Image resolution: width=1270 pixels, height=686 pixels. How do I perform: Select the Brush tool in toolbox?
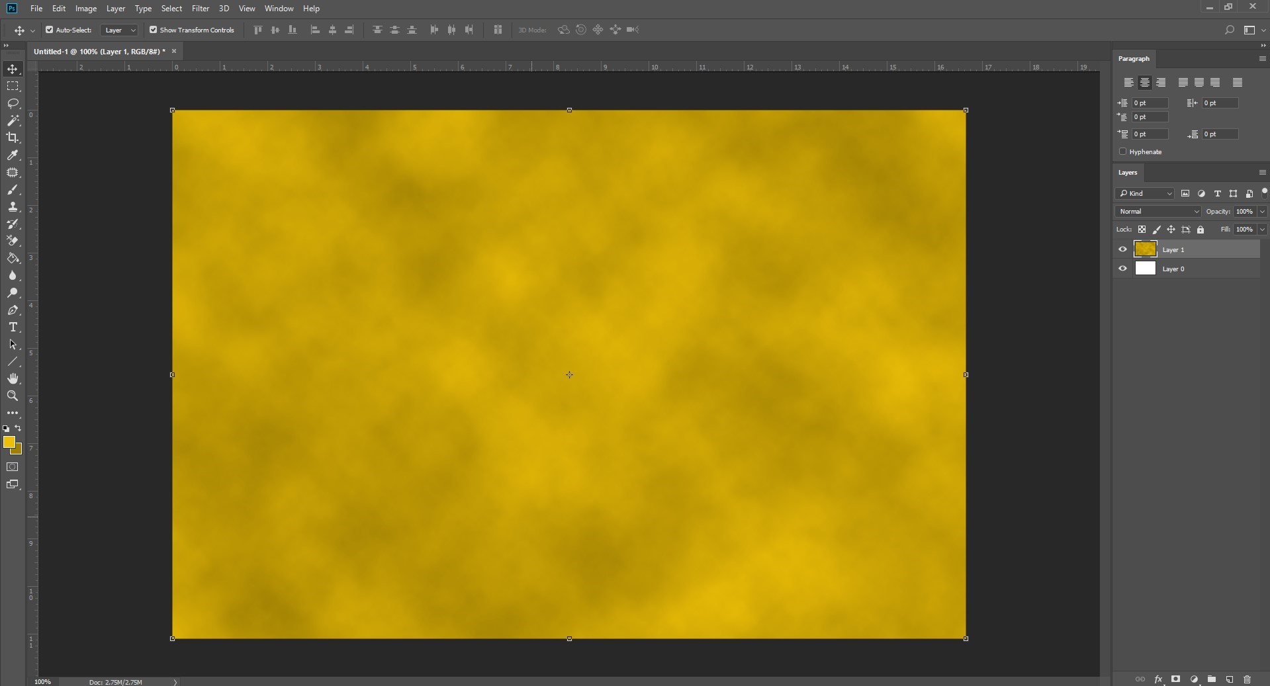pyautogui.click(x=13, y=190)
